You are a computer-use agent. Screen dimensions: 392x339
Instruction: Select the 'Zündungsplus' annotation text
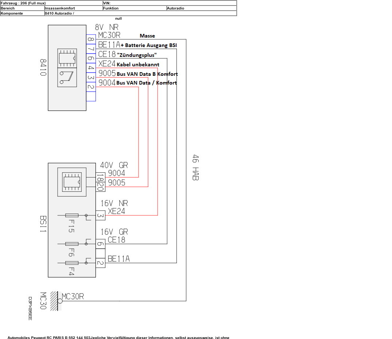(137, 55)
